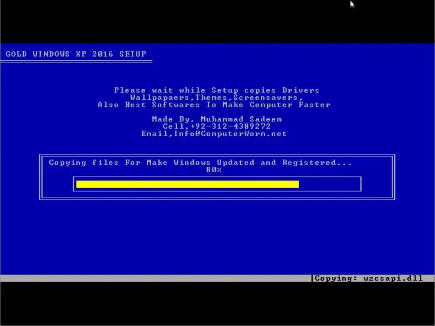Click 'Copying: wzcsapi.dll' in the status bar
Screen dimensions: 435x326
[x=369, y=278]
